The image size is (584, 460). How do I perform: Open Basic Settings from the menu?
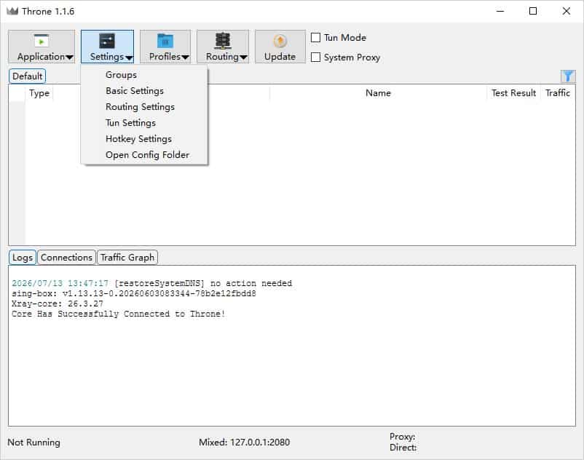pyautogui.click(x=144, y=91)
